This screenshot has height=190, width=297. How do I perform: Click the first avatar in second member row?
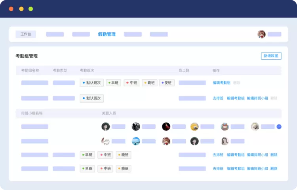105,141
